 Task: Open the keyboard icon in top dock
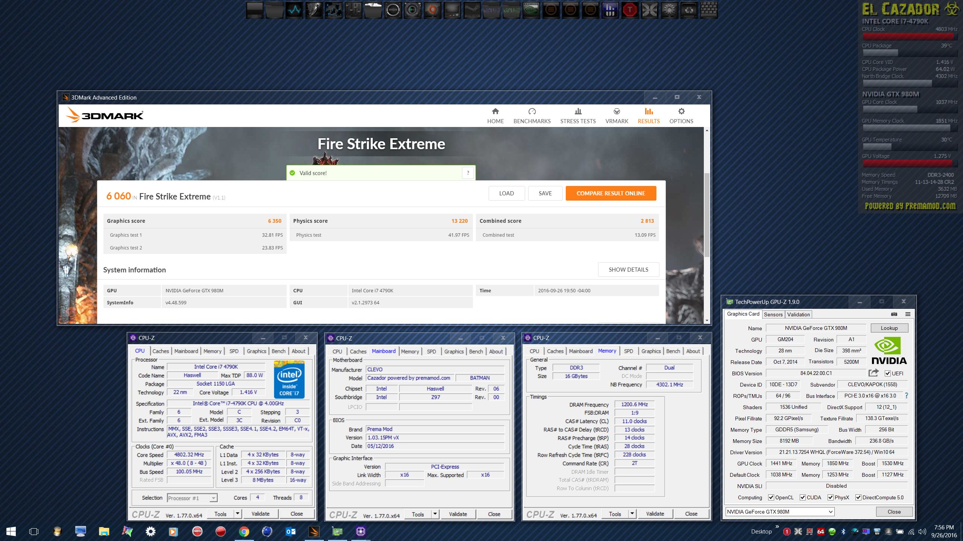coord(709,10)
